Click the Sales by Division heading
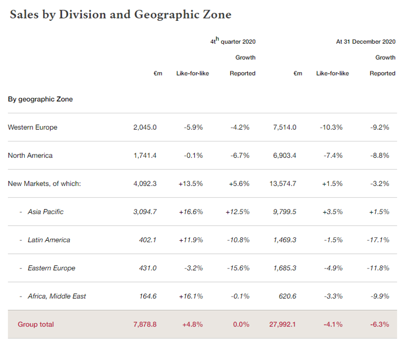The image size is (402, 342). 120,15
